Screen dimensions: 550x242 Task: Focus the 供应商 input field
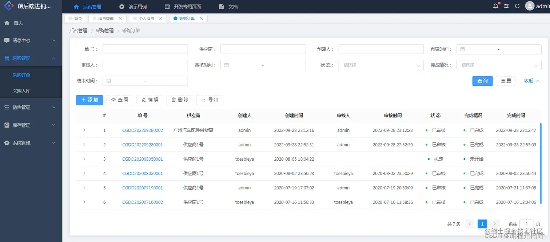(x=263, y=49)
